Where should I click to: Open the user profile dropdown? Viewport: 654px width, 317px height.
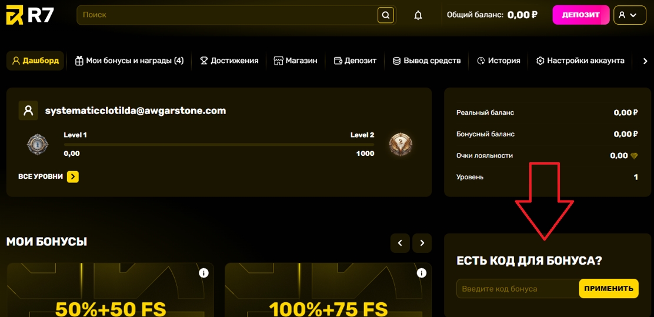(x=630, y=15)
